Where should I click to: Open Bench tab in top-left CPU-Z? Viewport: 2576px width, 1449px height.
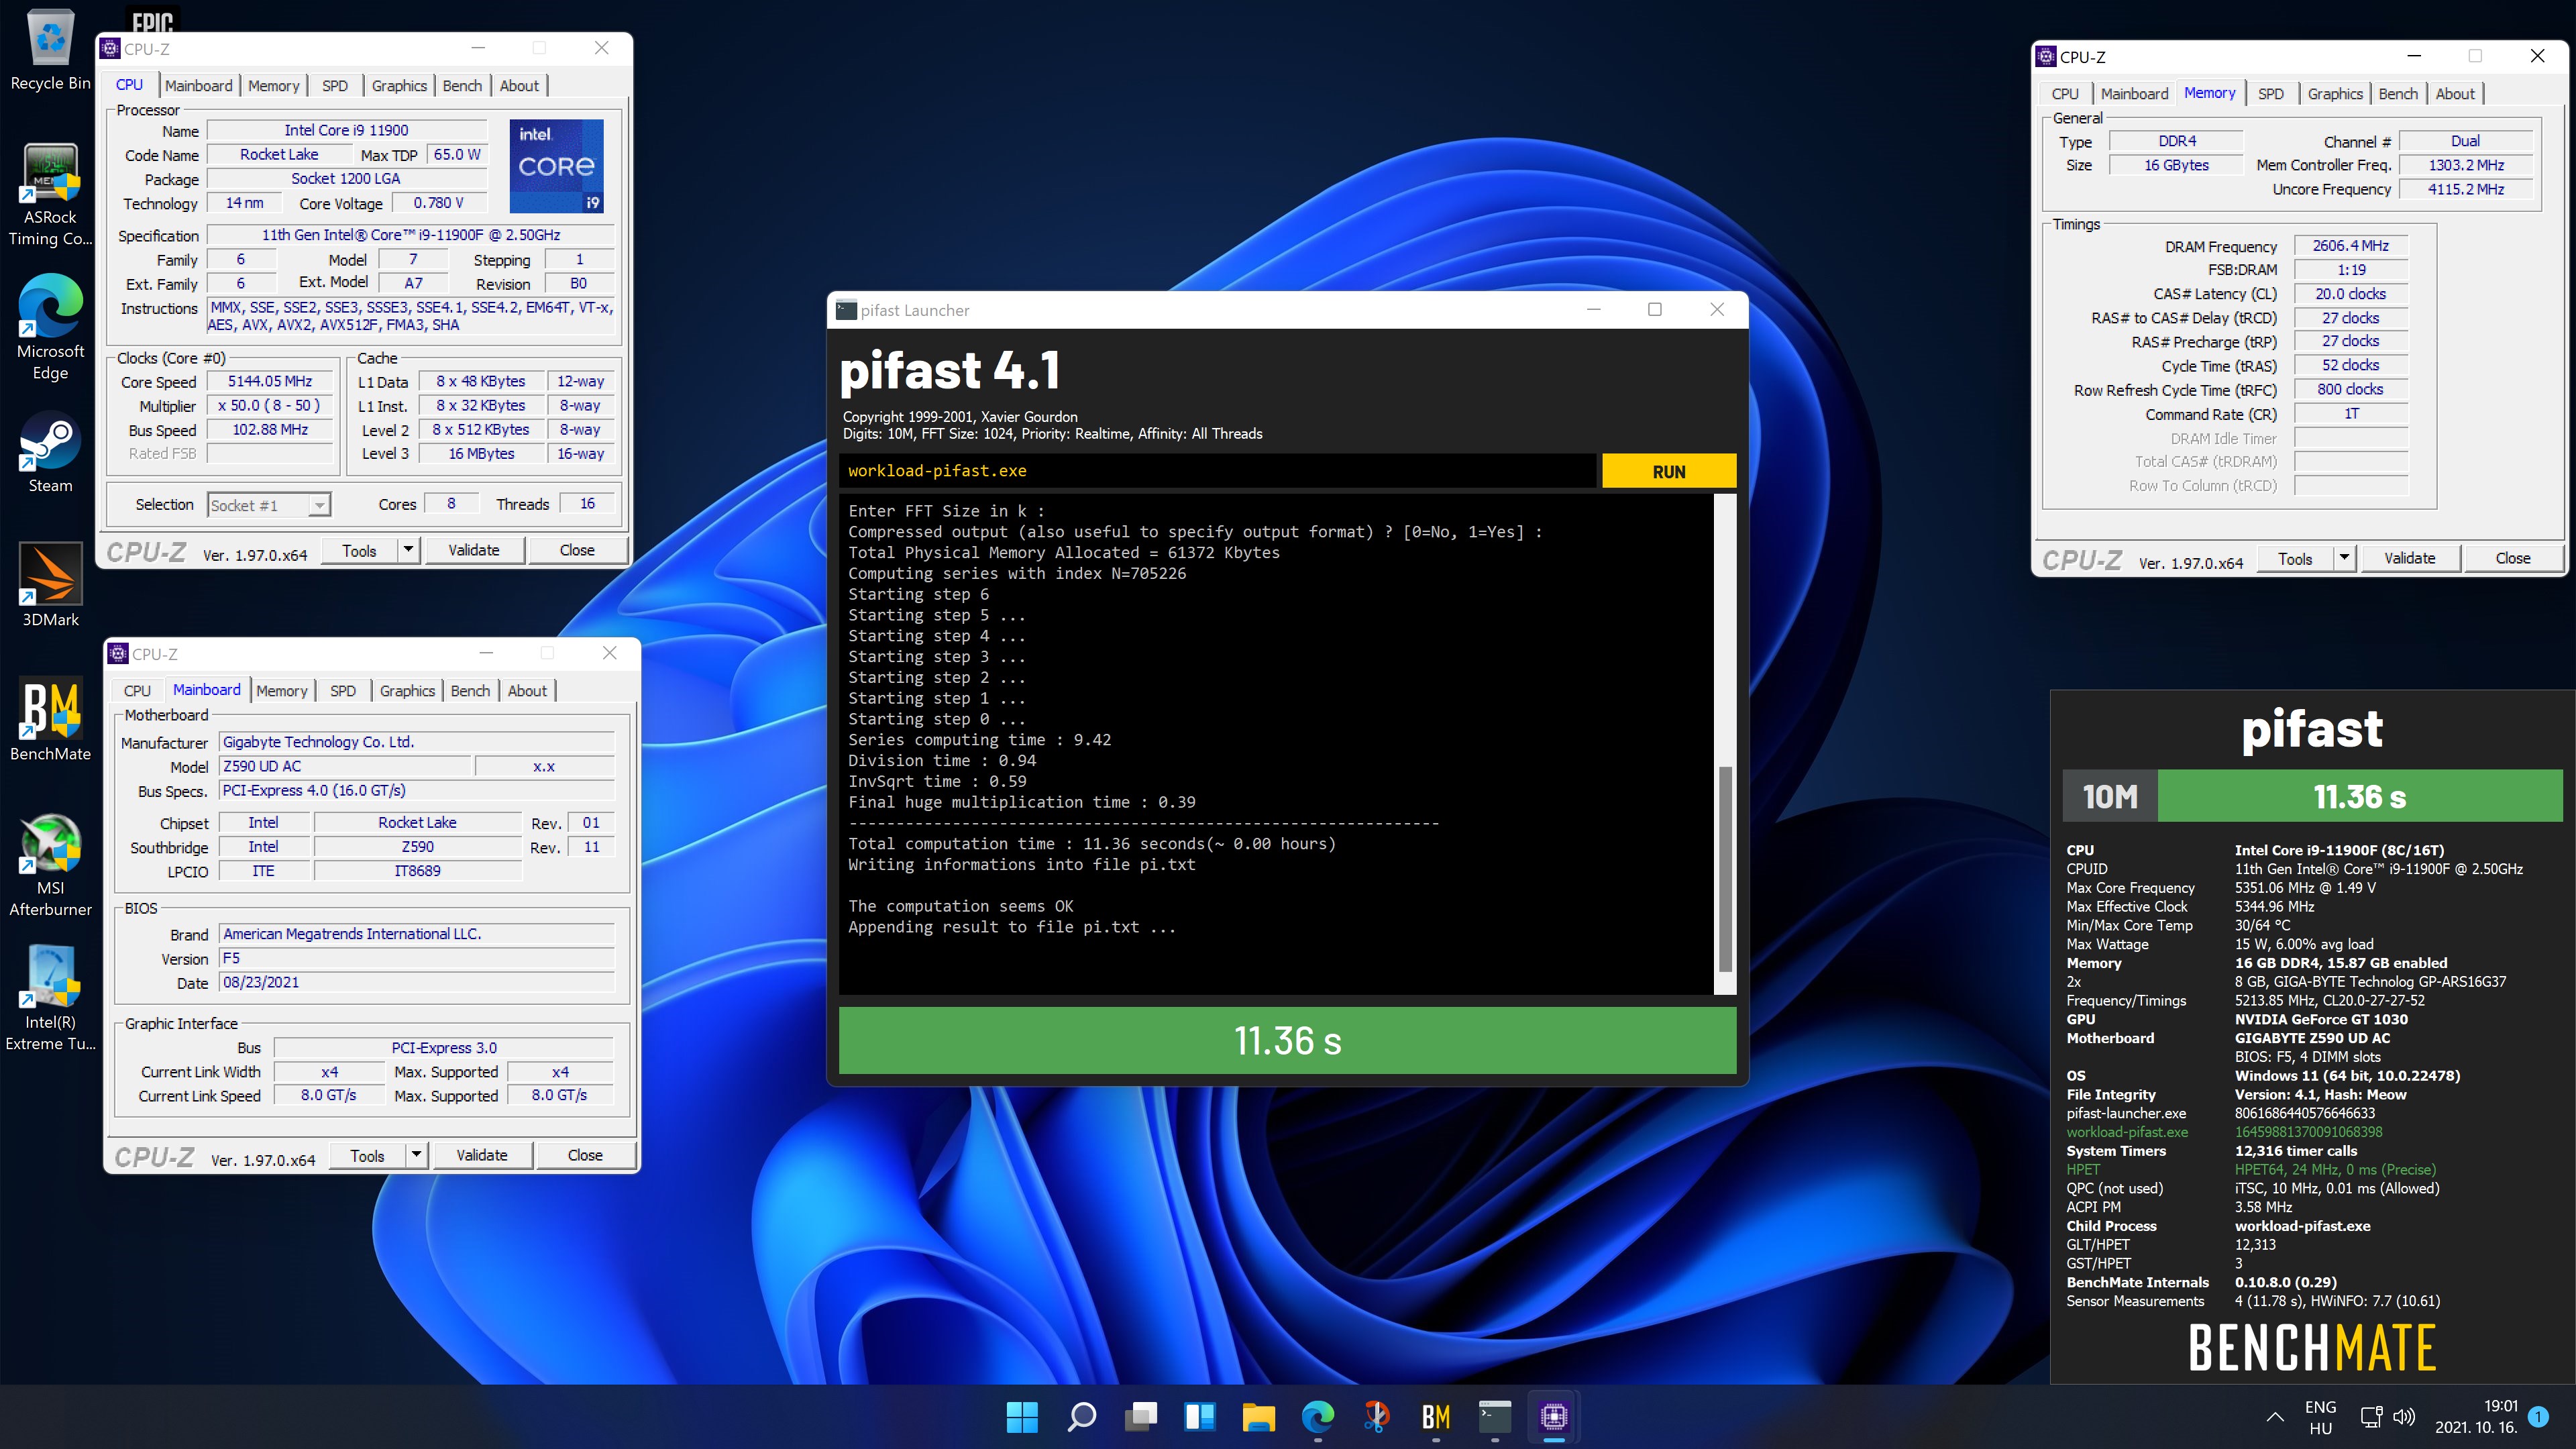462,86
